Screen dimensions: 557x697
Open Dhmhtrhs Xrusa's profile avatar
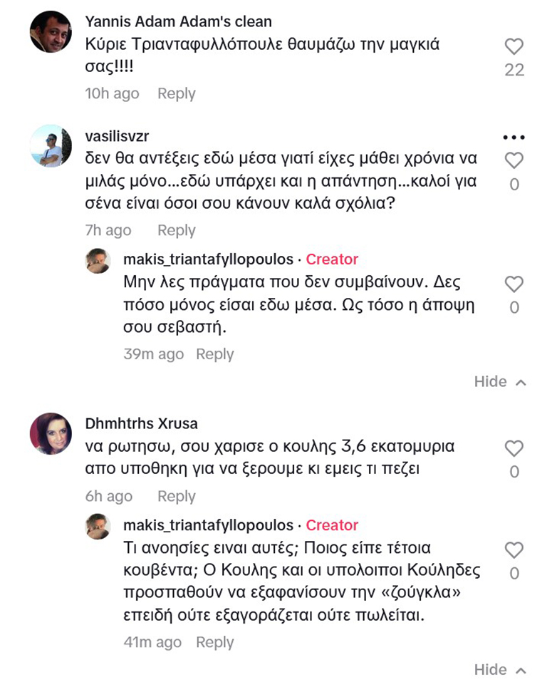click(51, 433)
